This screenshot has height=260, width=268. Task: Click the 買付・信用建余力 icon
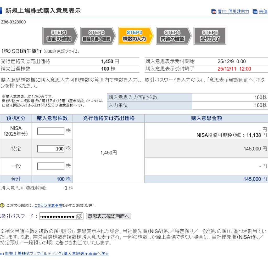[x=214, y=12]
